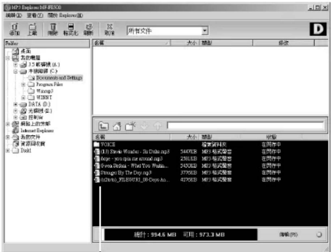Expand the DATA (D:) drive node
Viewport: 331px width, 252px height.
(x=16, y=104)
